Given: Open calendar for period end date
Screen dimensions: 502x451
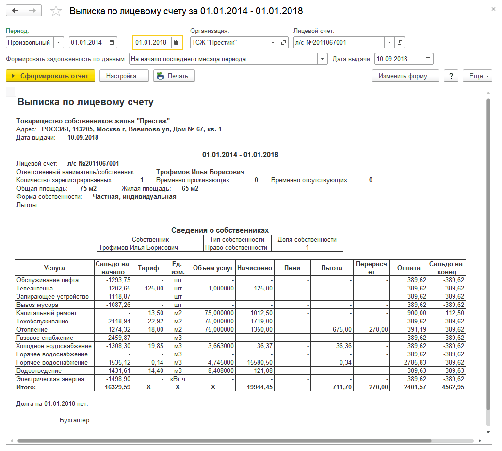Looking at the screenshot, I should 177,43.
